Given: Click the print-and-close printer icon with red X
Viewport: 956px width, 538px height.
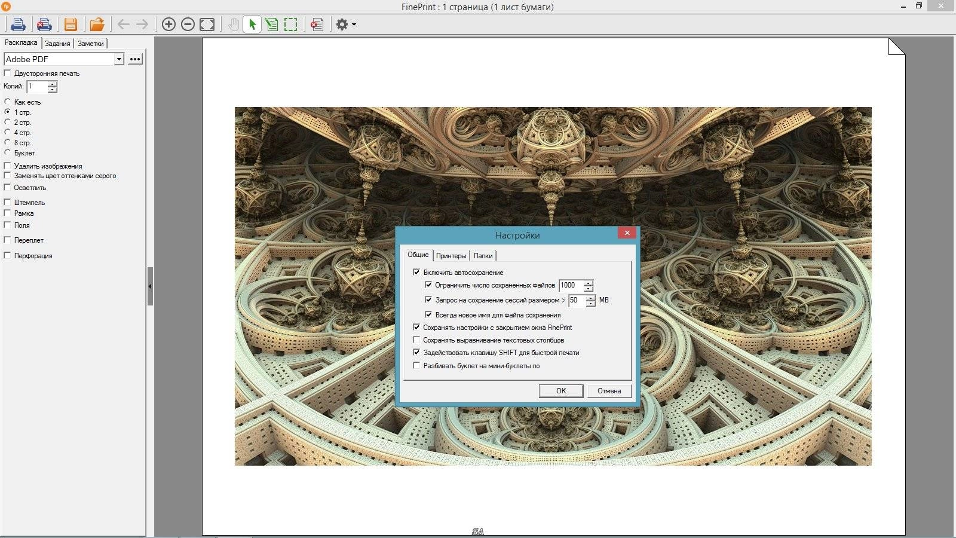Looking at the screenshot, I should point(44,25).
